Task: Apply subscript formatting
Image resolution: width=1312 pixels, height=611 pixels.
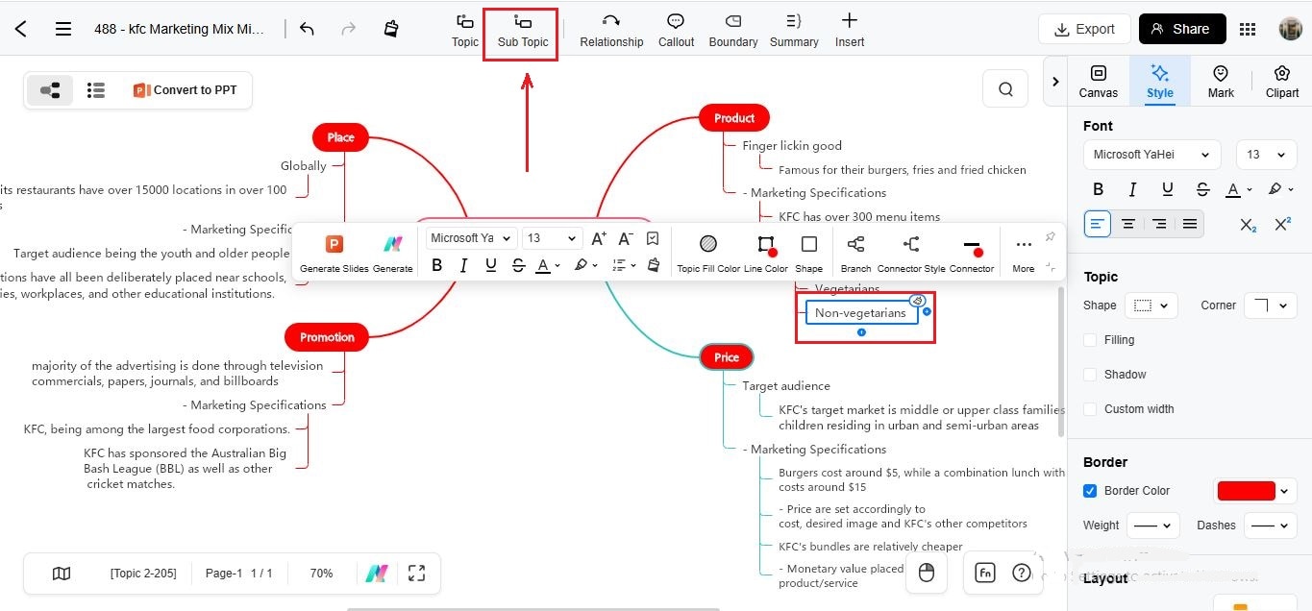Action: point(1248,225)
